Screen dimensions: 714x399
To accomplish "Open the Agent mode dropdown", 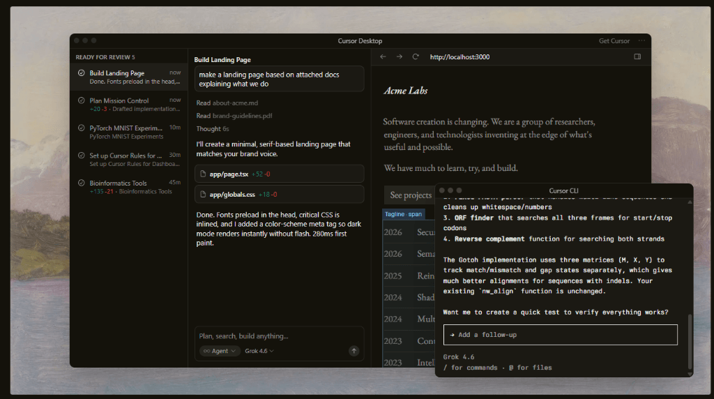I will click(220, 351).
